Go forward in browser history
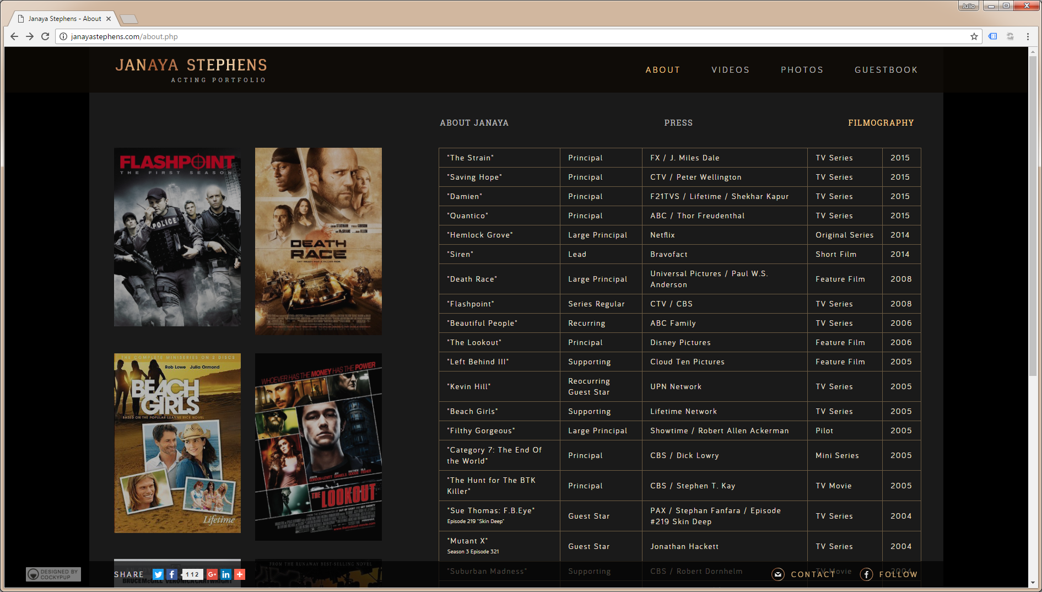1042x592 pixels. pyautogui.click(x=30, y=36)
